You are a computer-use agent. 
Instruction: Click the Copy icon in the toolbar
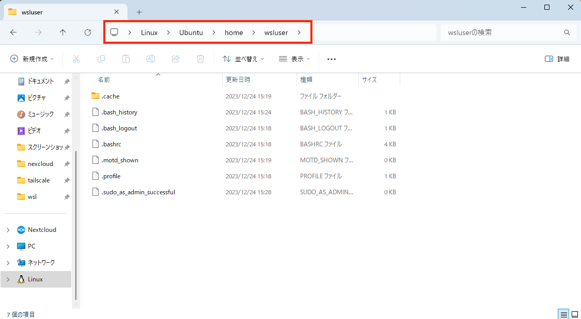tap(101, 58)
